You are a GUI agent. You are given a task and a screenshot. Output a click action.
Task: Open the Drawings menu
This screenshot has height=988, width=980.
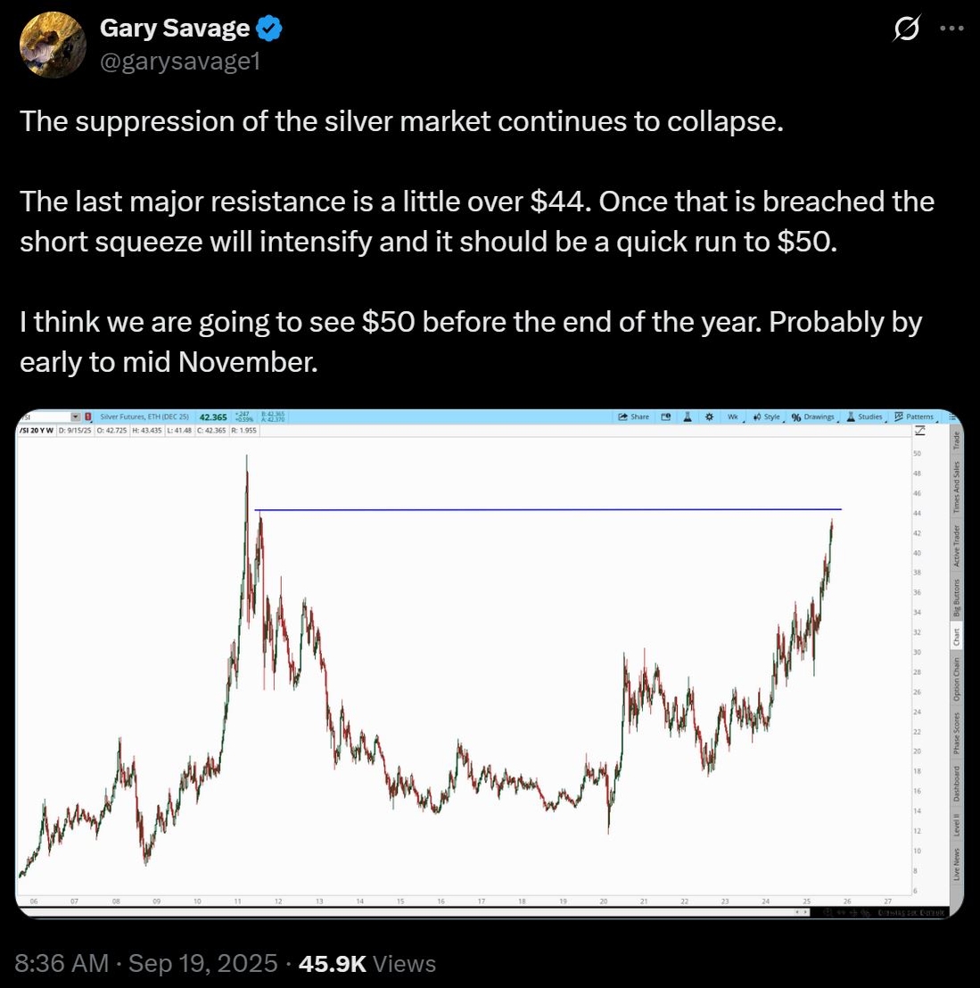[814, 417]
